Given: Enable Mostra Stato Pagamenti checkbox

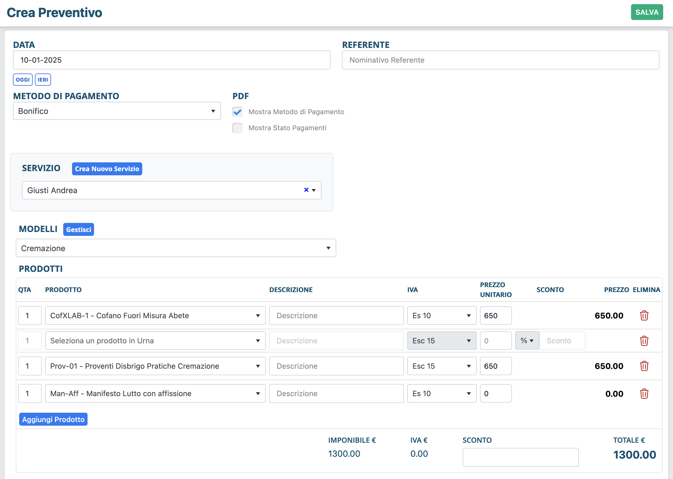Looking at the screenshot, I should point(238,128).
